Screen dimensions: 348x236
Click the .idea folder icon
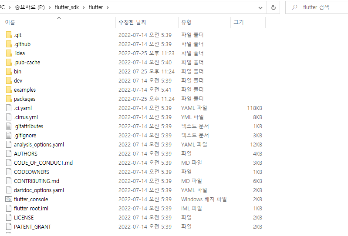[x=9, y=53]
